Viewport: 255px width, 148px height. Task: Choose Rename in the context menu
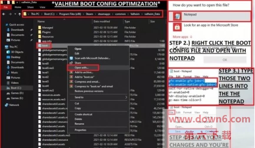coord(79,124)
